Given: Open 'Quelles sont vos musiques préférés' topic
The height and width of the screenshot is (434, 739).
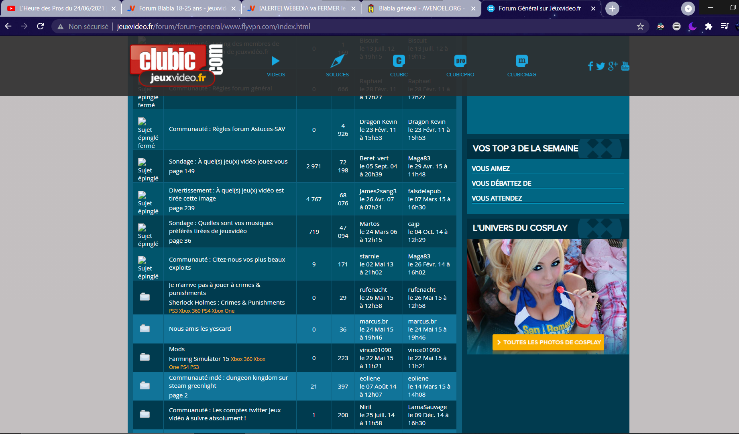Looking at the screenshot, I should click(x=221, y=227).
